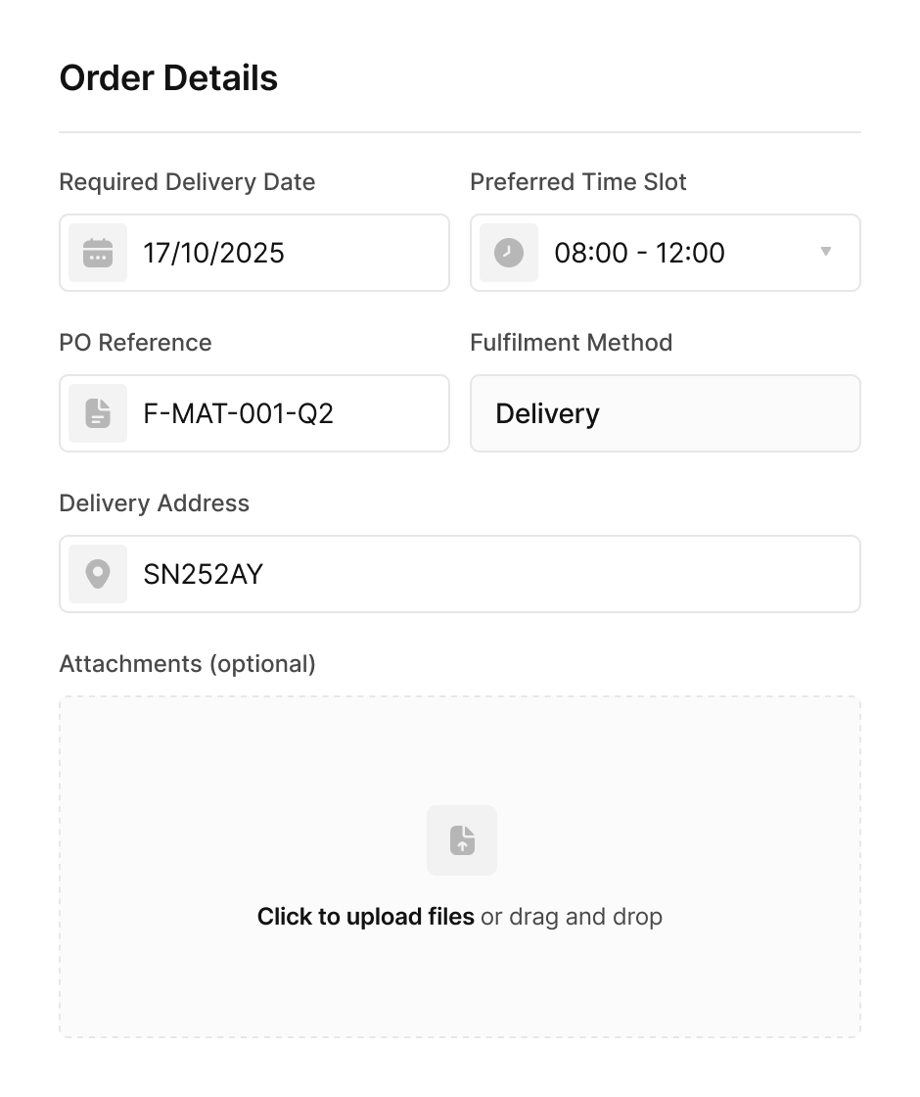
Task: Click the document icon in PO Reference field
Action: [97, 413]
